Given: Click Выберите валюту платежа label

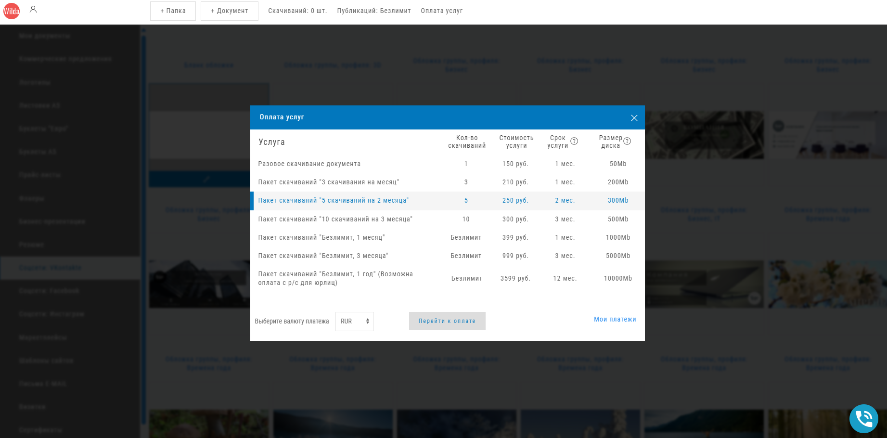Looking at the screenshot, I should 292,322.
